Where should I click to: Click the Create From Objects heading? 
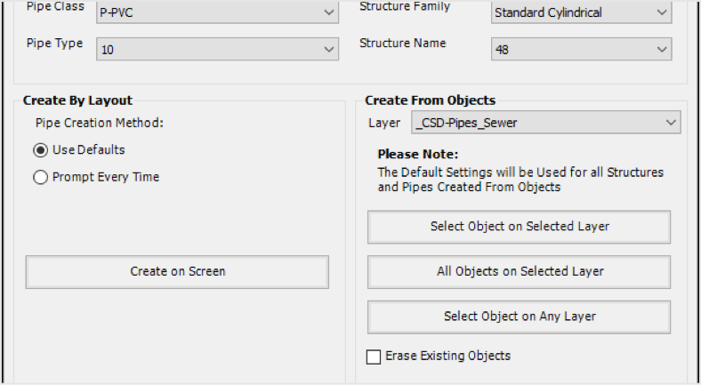[x=430, y=100]
